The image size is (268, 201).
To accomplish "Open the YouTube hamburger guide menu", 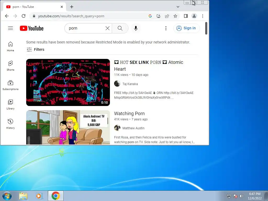I will 10,28.
